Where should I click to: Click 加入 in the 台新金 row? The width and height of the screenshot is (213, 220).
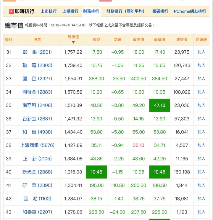[201, 119]
